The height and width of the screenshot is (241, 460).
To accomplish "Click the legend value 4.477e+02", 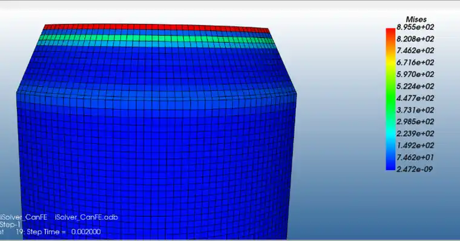I will point(415,98).
